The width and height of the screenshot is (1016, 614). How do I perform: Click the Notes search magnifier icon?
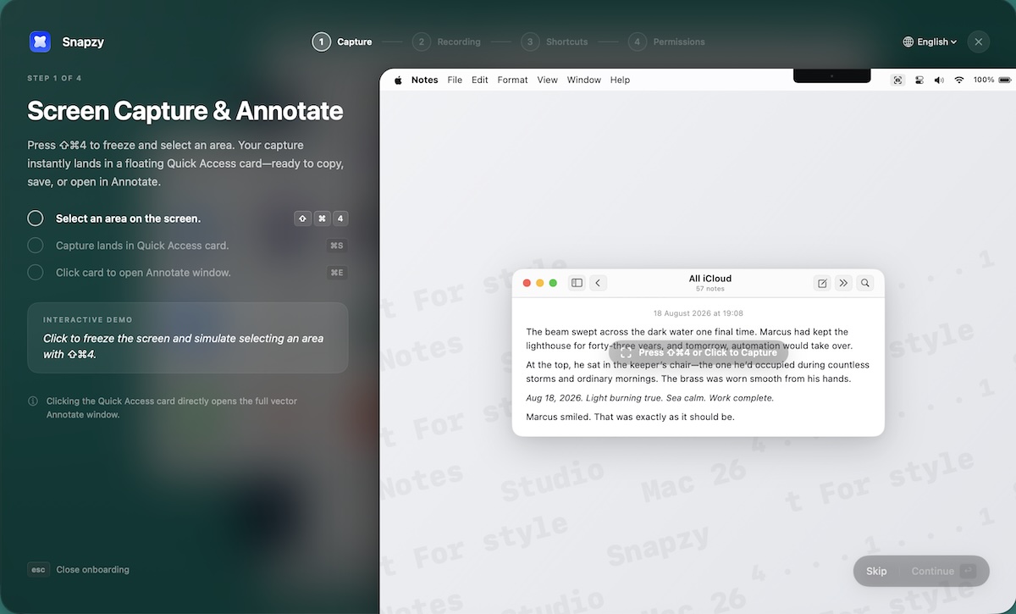864,283
